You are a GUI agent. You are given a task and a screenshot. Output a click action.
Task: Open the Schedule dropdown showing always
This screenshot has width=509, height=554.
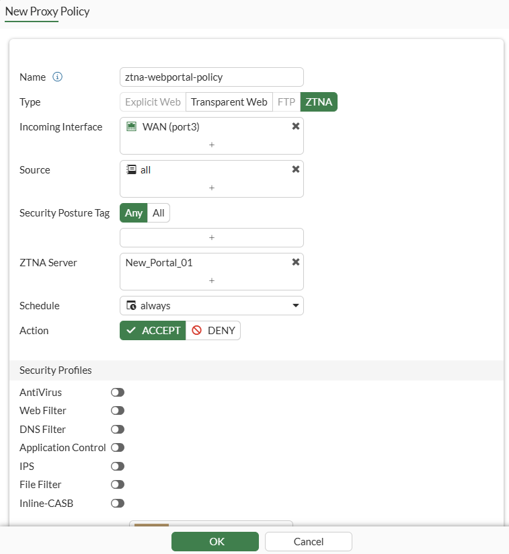tap(212, 306)
